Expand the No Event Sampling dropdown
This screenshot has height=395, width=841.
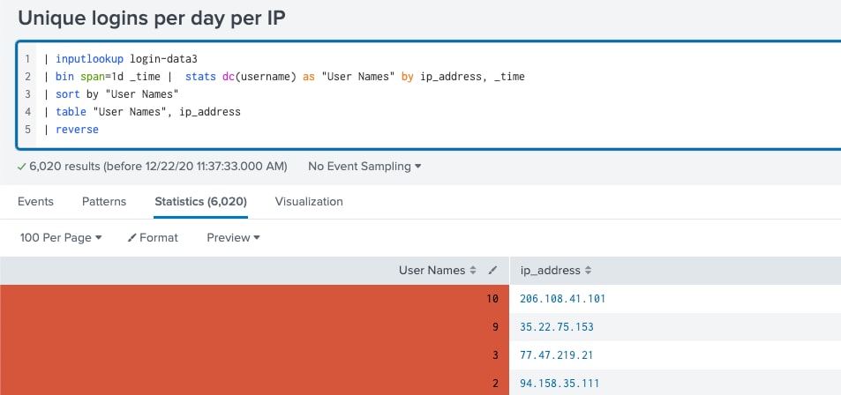coord(364,166)
